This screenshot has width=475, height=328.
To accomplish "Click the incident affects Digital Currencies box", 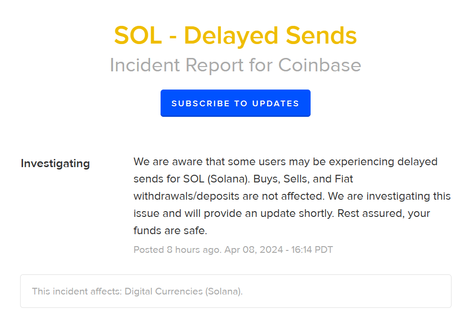I will coord(236,291).
